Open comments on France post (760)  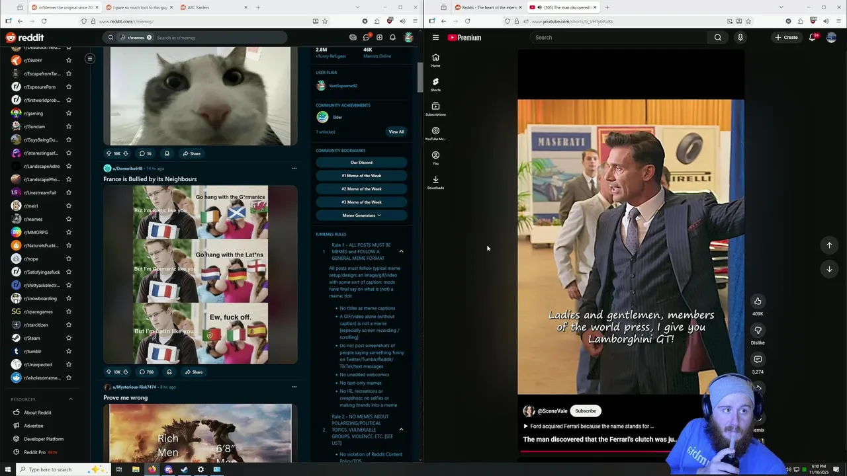pyautogui.click(x=146, y=372)
